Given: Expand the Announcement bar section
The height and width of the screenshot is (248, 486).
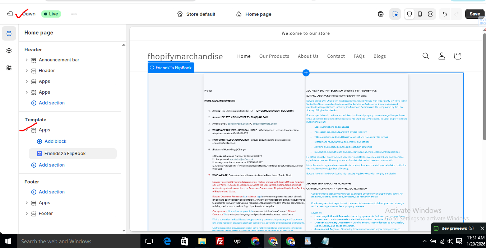Looking at the screenshot, I should point(27,60).
